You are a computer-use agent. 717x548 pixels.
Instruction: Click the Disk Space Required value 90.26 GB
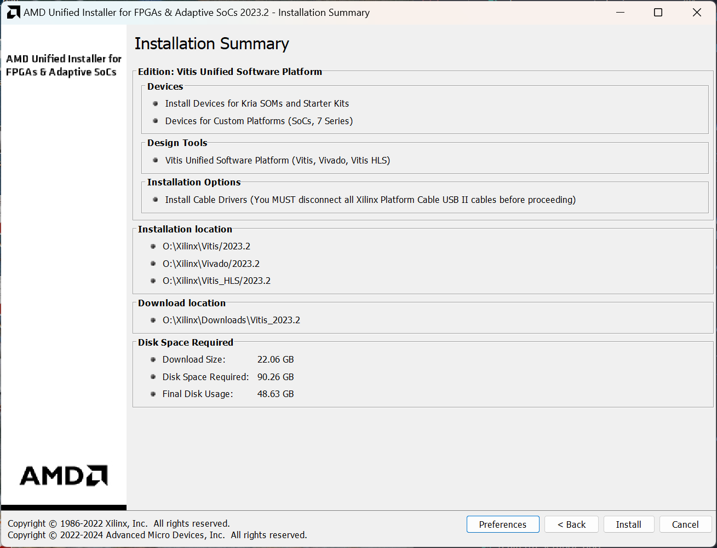coord(276,377)
